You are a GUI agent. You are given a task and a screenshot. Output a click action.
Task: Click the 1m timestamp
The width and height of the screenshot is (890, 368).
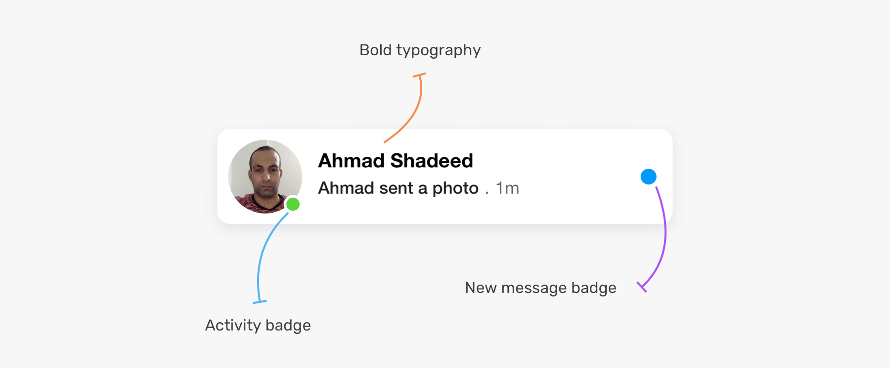click(x=507, y=188)
